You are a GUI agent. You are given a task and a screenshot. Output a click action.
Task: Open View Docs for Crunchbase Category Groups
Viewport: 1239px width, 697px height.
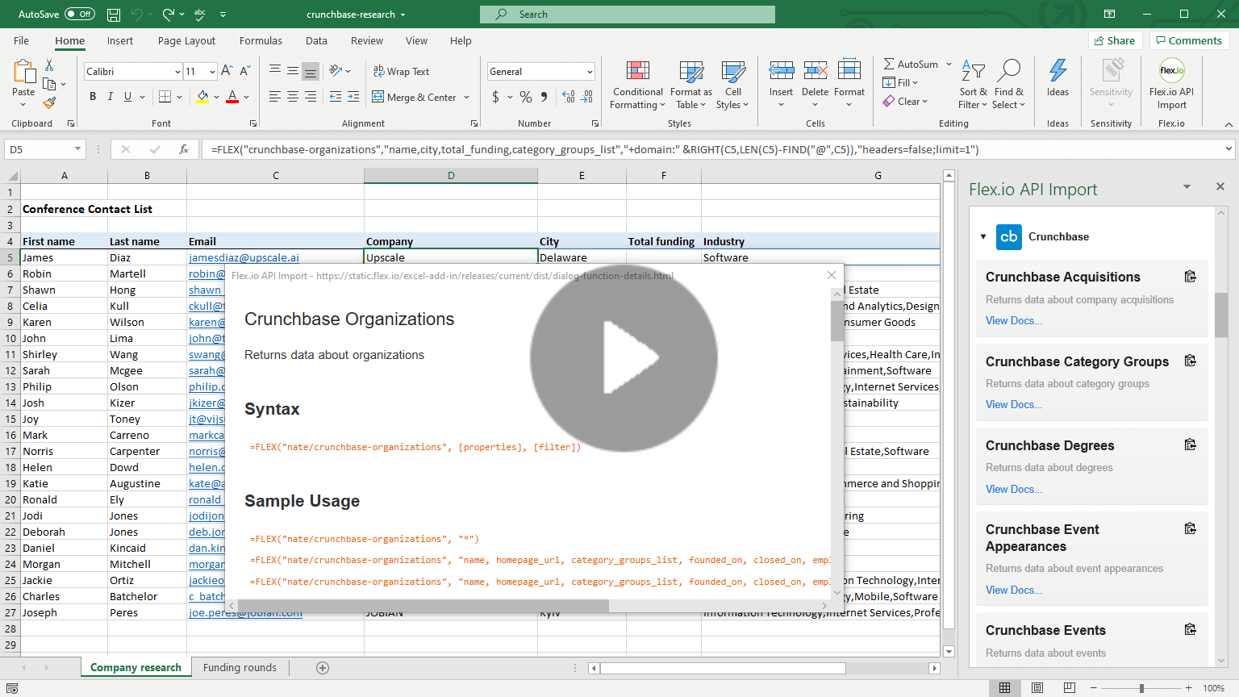(x=1013, y=405)
